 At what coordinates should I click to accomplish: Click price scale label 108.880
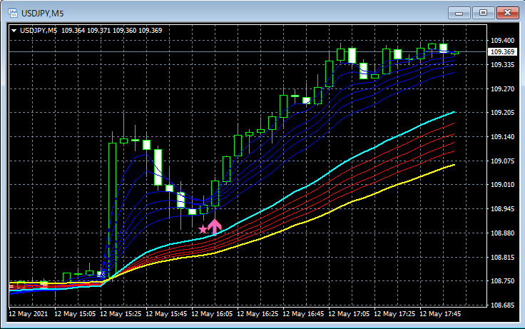[502, 233]
